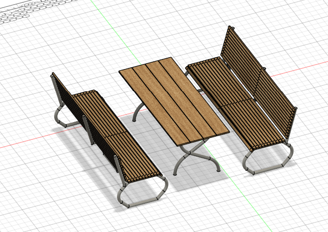Select the table's crossed metal legs in front
This screenshot has height=232, width=328.
click(x=197, y=157)
